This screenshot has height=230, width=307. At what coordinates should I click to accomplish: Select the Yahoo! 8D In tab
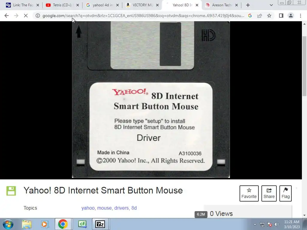pos(181,5)
